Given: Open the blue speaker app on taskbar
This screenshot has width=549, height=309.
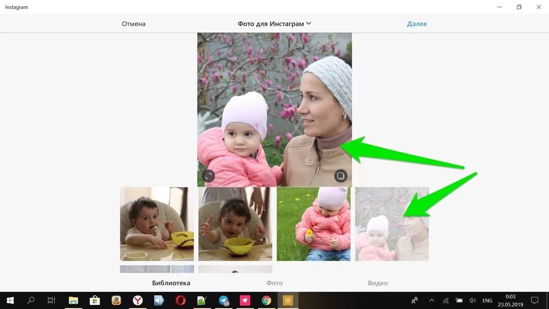Looking at the screenshot, I should point(159,300).
